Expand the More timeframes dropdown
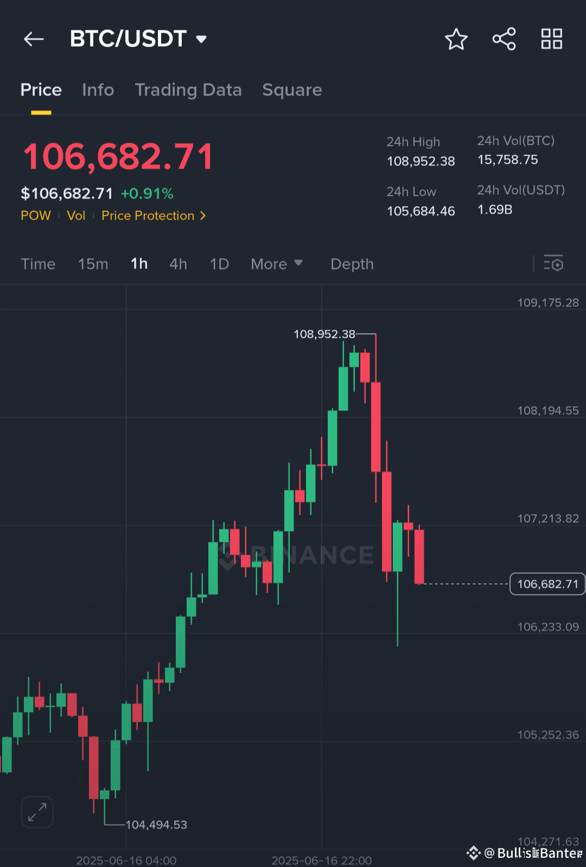586x867 pixels. (277, 264)
